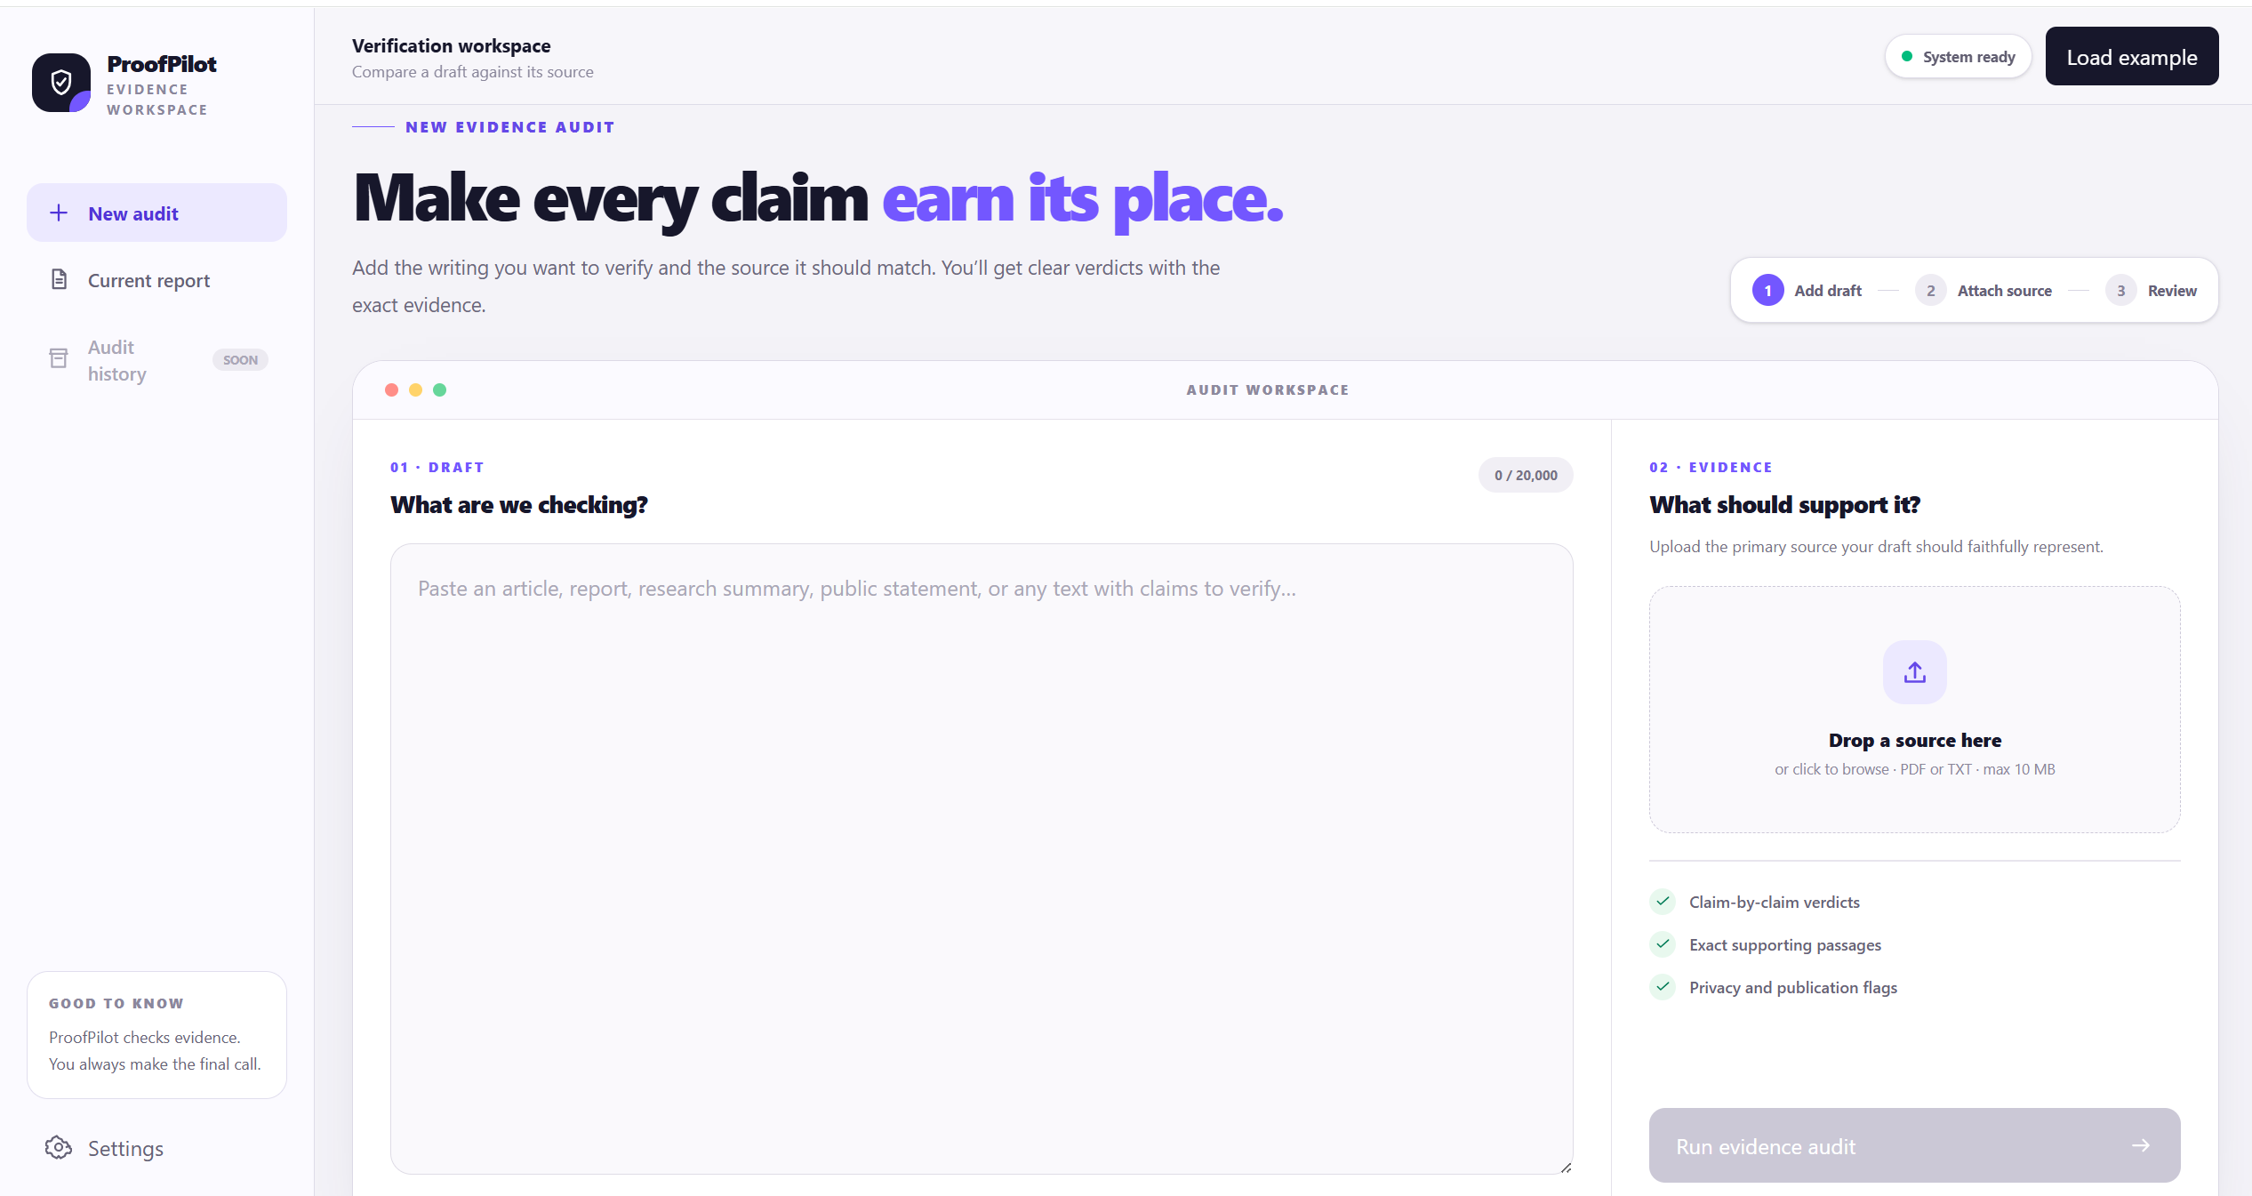Click the plus icon beside New audit
The height and width of the screenshot is (1196, 2252).
click(59, 213)
